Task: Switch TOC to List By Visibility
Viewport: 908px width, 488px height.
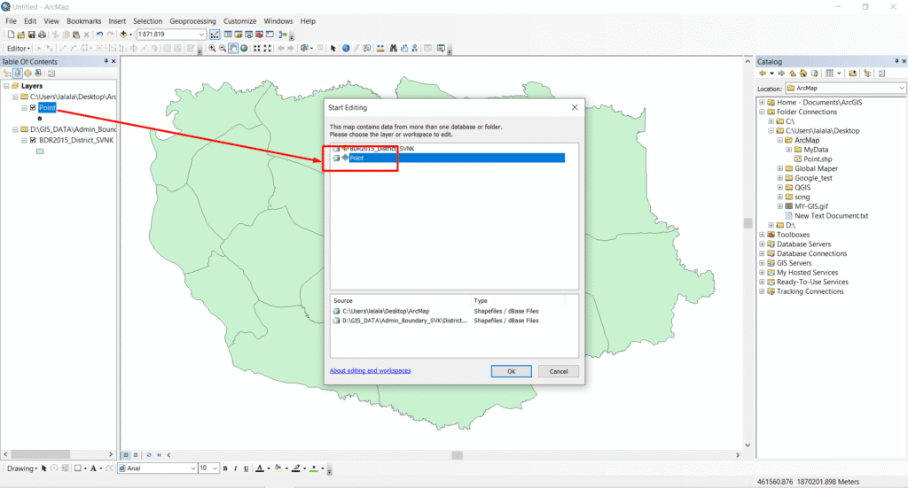Action: click(27, 74)
